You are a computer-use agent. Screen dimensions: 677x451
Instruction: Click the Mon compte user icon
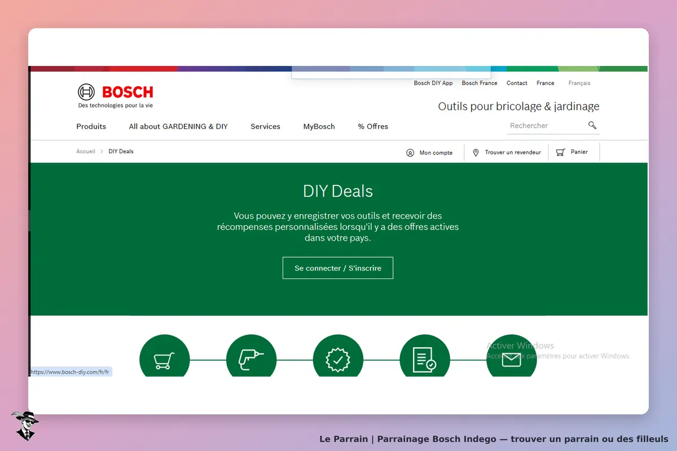click(x=410, y=153)
